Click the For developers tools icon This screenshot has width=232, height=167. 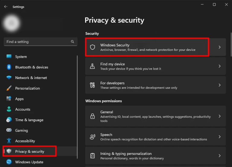click(x=93, y=85)
